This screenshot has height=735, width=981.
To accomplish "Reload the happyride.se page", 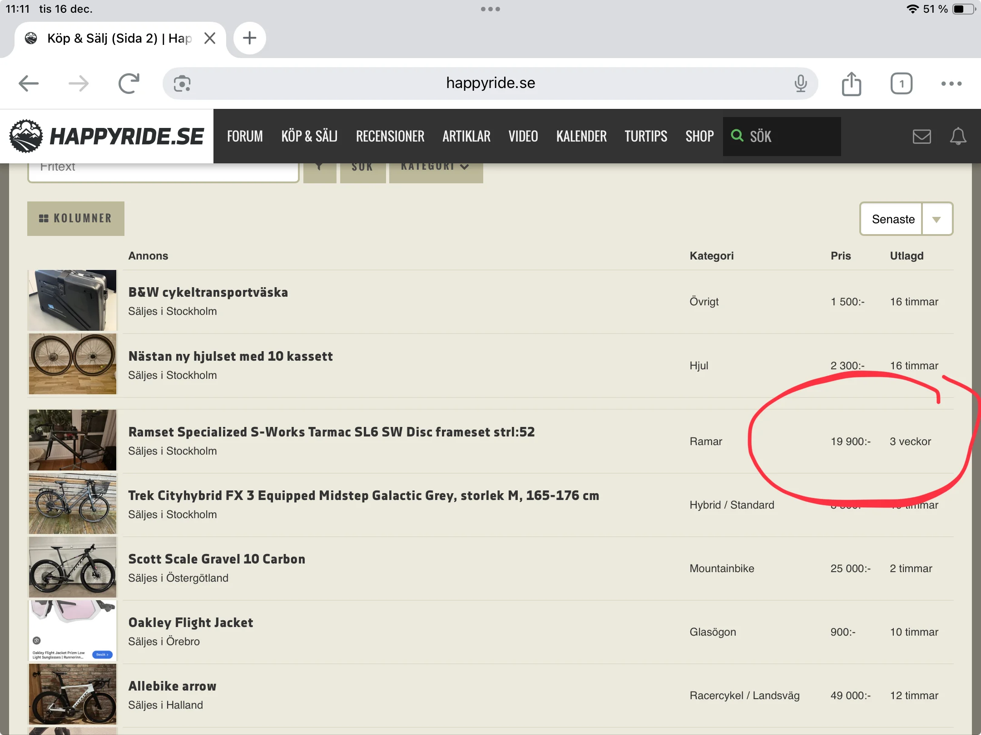I will (x=129, y=83).
